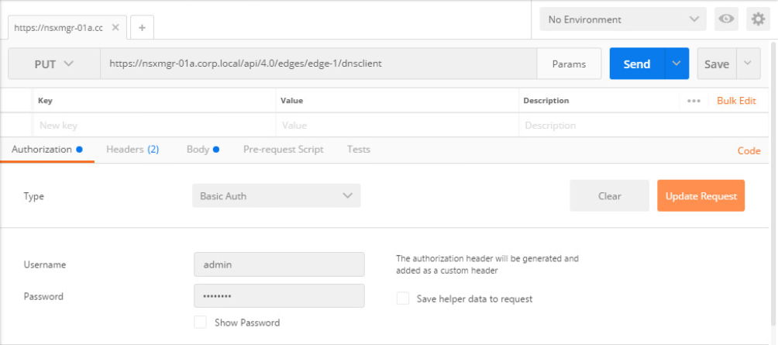Open the Bulk Edit link

[x=736, y=101]
